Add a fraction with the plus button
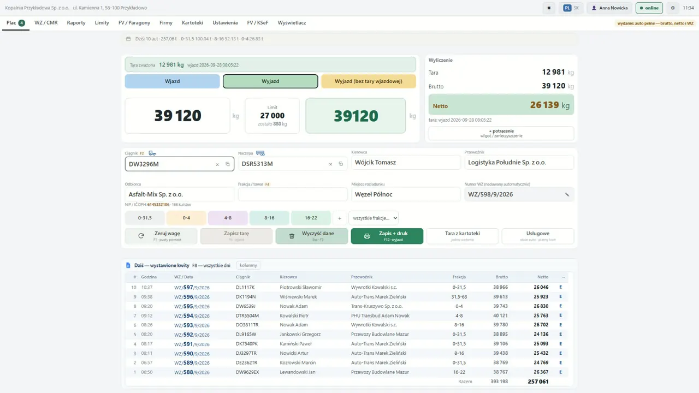Viewport: 699px width, 393px height. 340,218
